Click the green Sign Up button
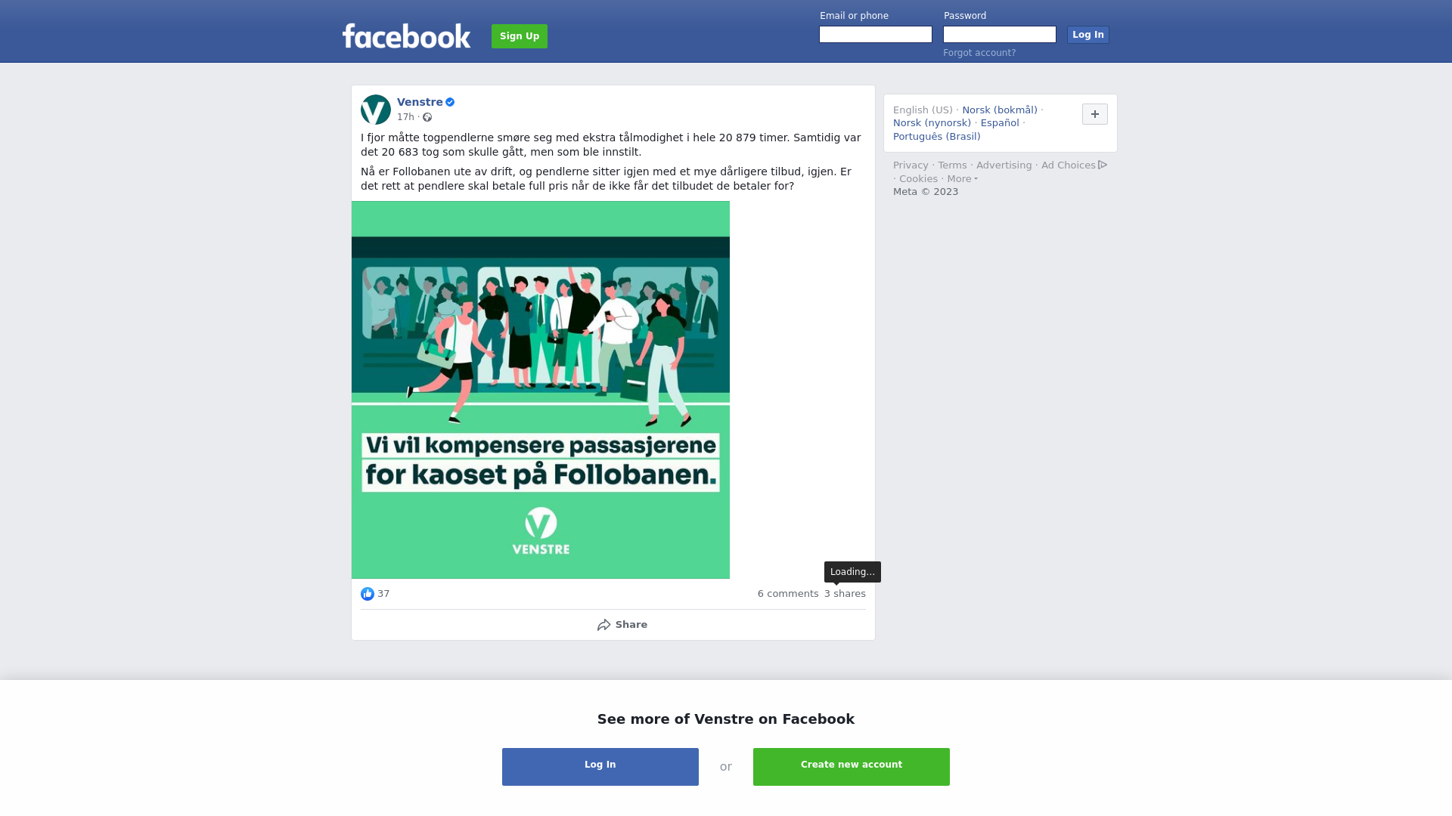Screen dimensions: 1452x816 tap(520, 36)
